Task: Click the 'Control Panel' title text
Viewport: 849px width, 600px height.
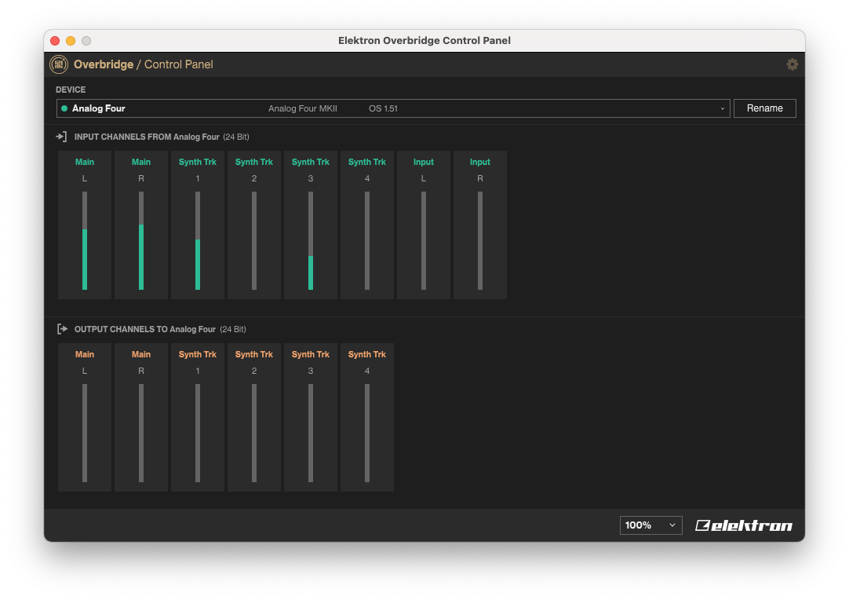Action: click(x=179, y=64)
